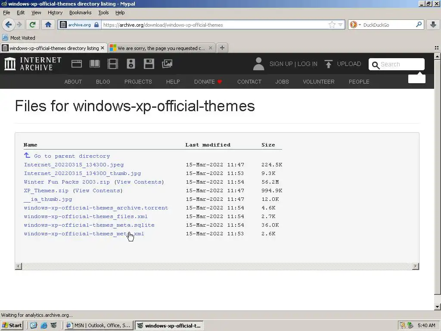
Task: Open a new tab with the plus button
Action: [222, 48]
